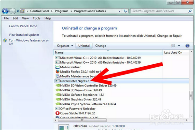Open the File menu
Viewport: 195px width, 130px height.
[x=6, y=18]
